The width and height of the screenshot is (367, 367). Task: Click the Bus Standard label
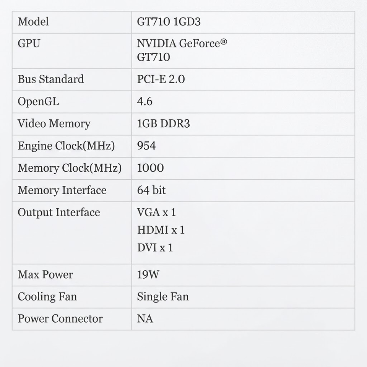coord(51,79)
